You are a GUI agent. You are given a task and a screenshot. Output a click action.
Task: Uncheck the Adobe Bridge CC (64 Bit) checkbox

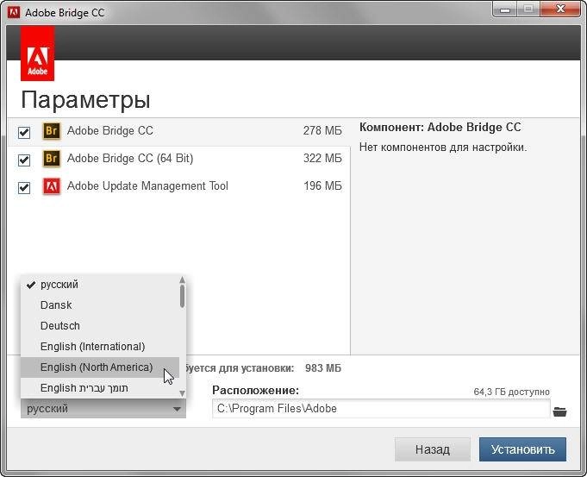(24, 160)
